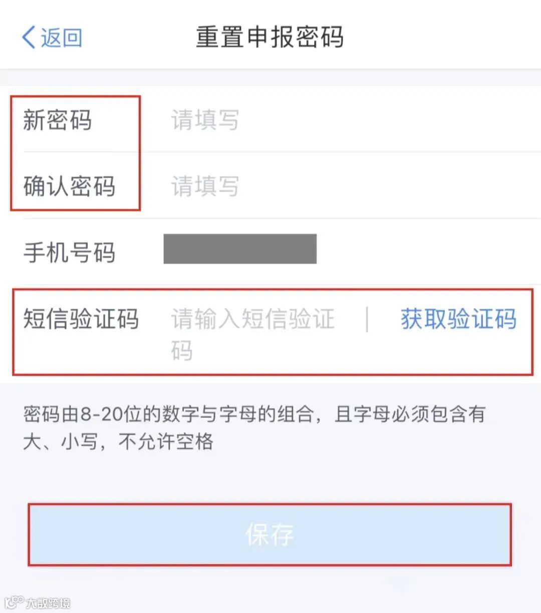Focus the confirm password 请填写 placeholder
This screenshot has width=541, height=613.
tap(204, 186)
